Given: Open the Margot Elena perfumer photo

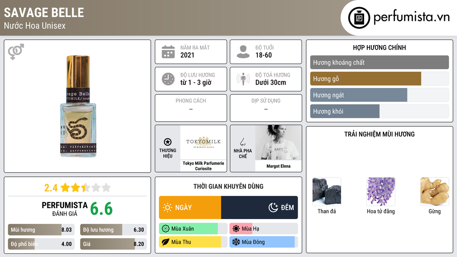Looking at the screenshot, I should click(278, 142).
